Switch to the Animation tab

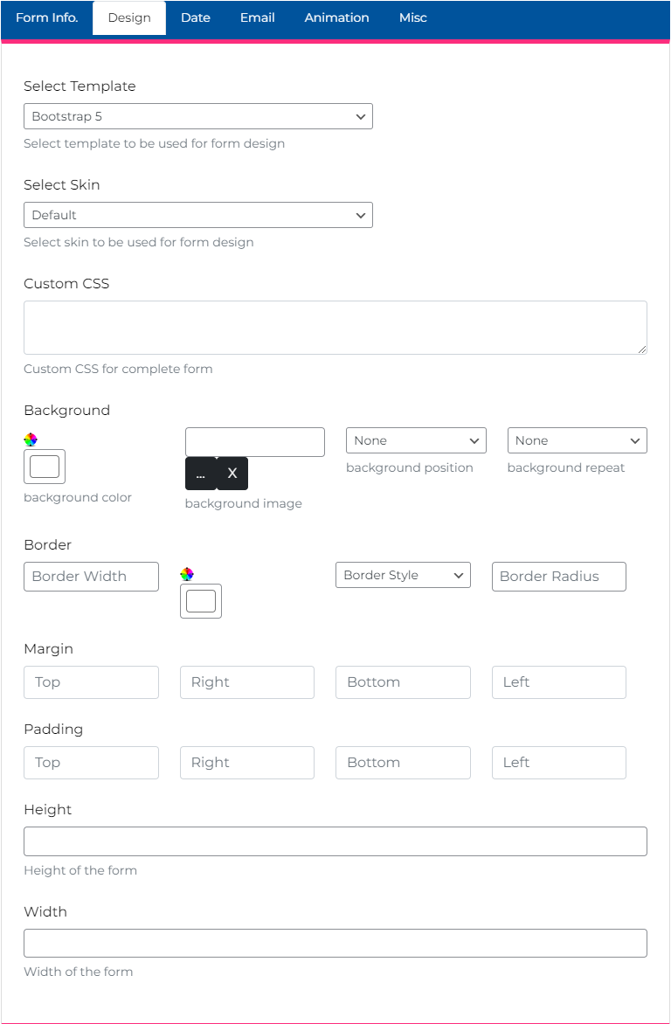point(336,17)
